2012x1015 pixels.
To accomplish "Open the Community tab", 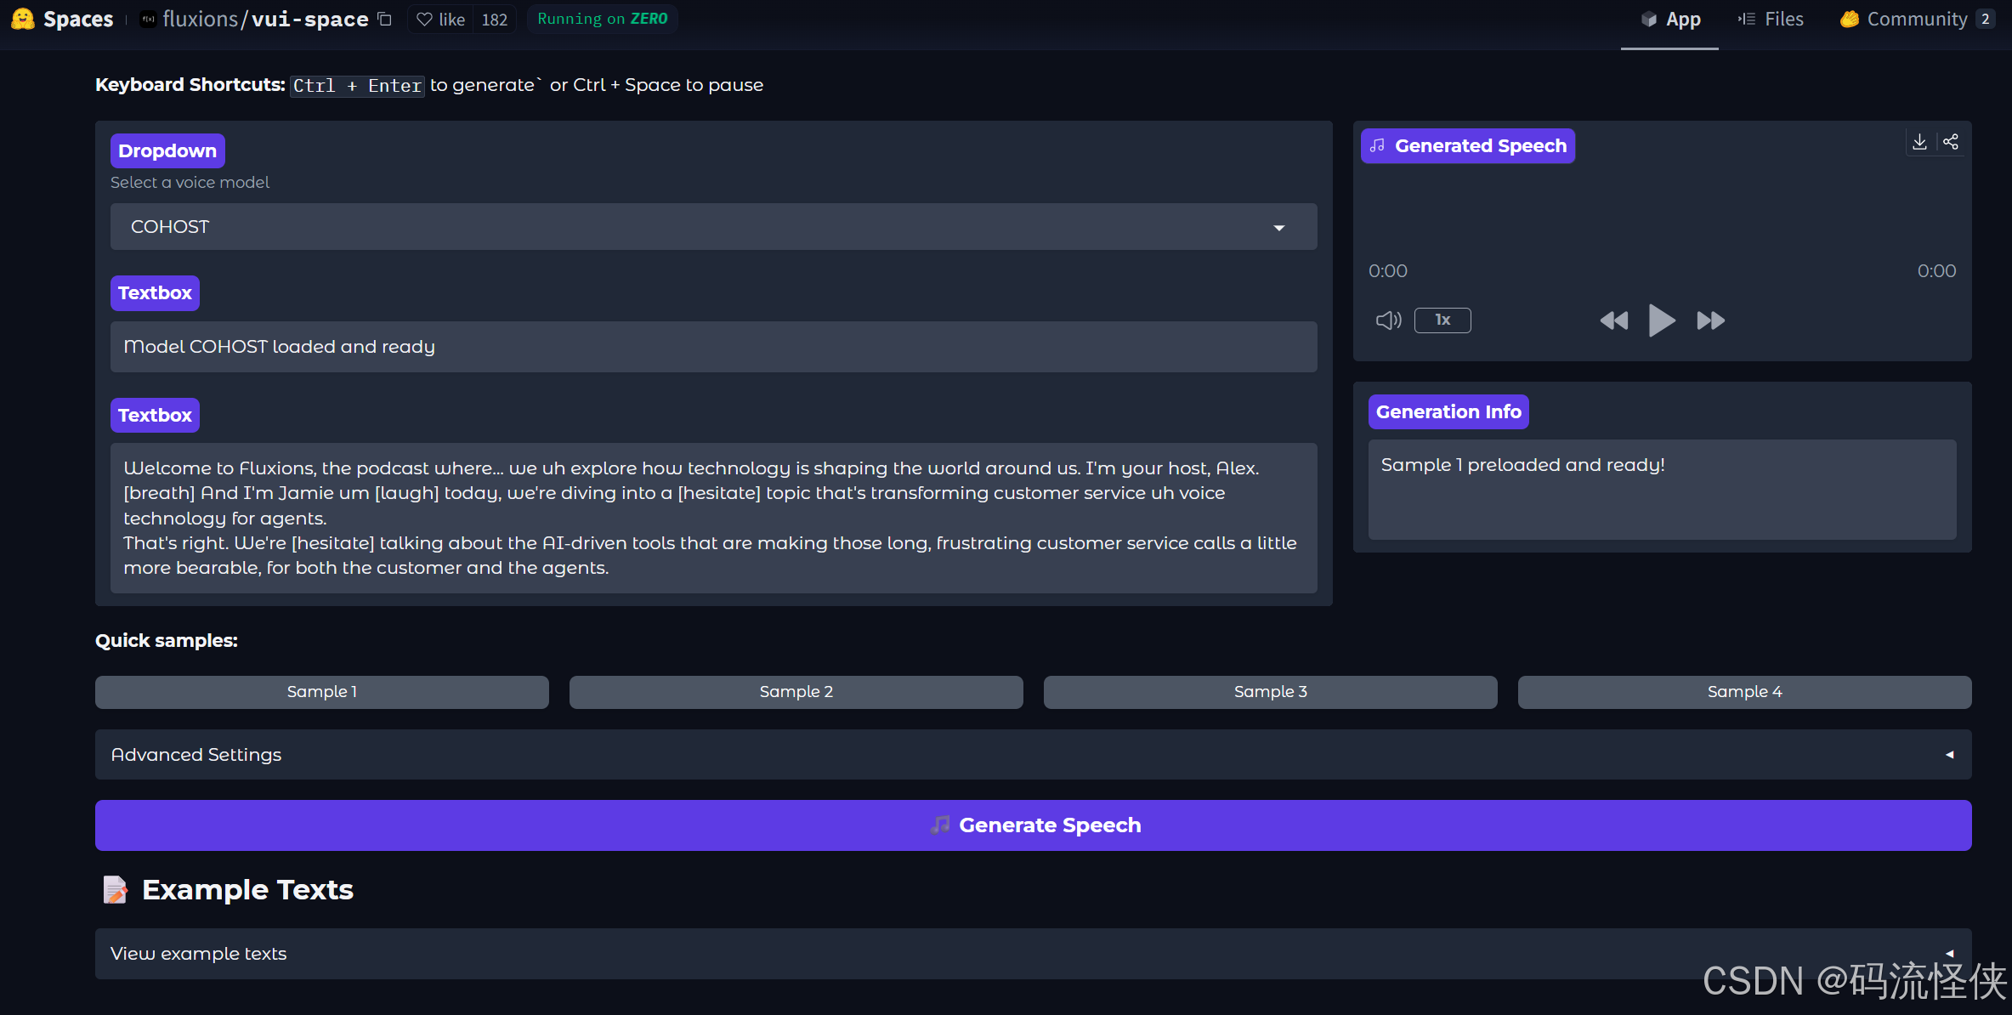I will pyautogui.click(x=1918, y=19).
